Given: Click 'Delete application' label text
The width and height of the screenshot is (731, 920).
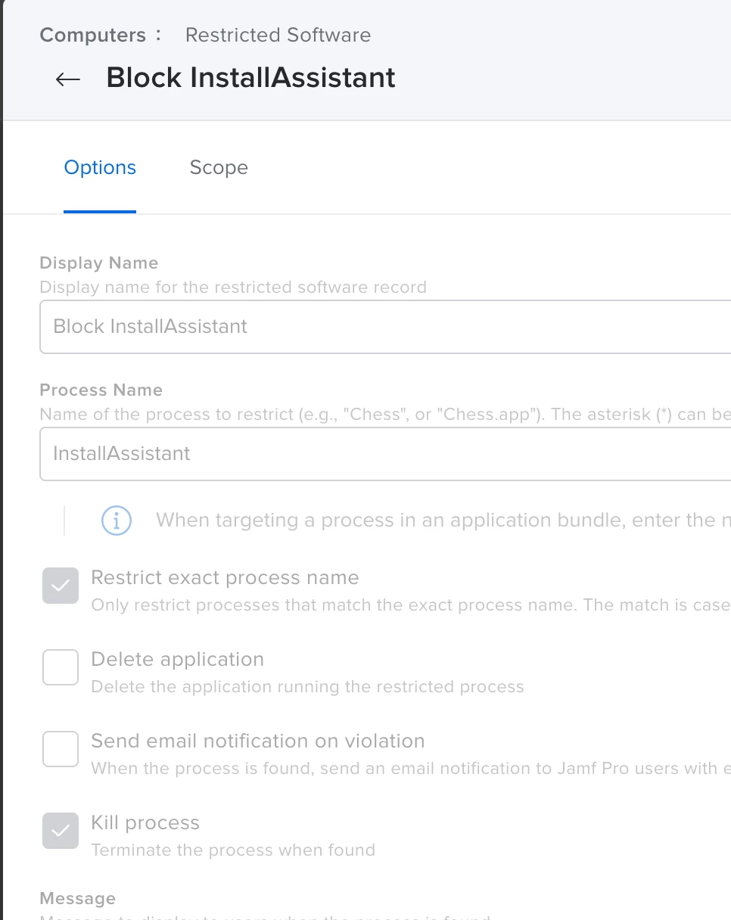Looking at the screenshot, I should (x=177, y=660).
